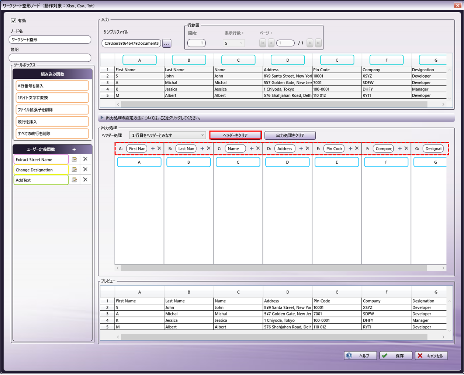
Task: Add header item to column F
Action: [400, 149]
